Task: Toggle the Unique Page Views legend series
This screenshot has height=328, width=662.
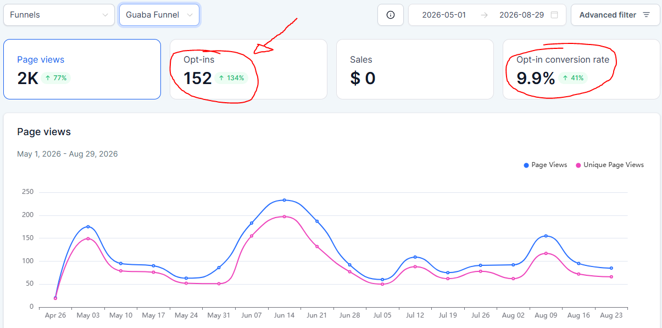Action: pos(609,165)
